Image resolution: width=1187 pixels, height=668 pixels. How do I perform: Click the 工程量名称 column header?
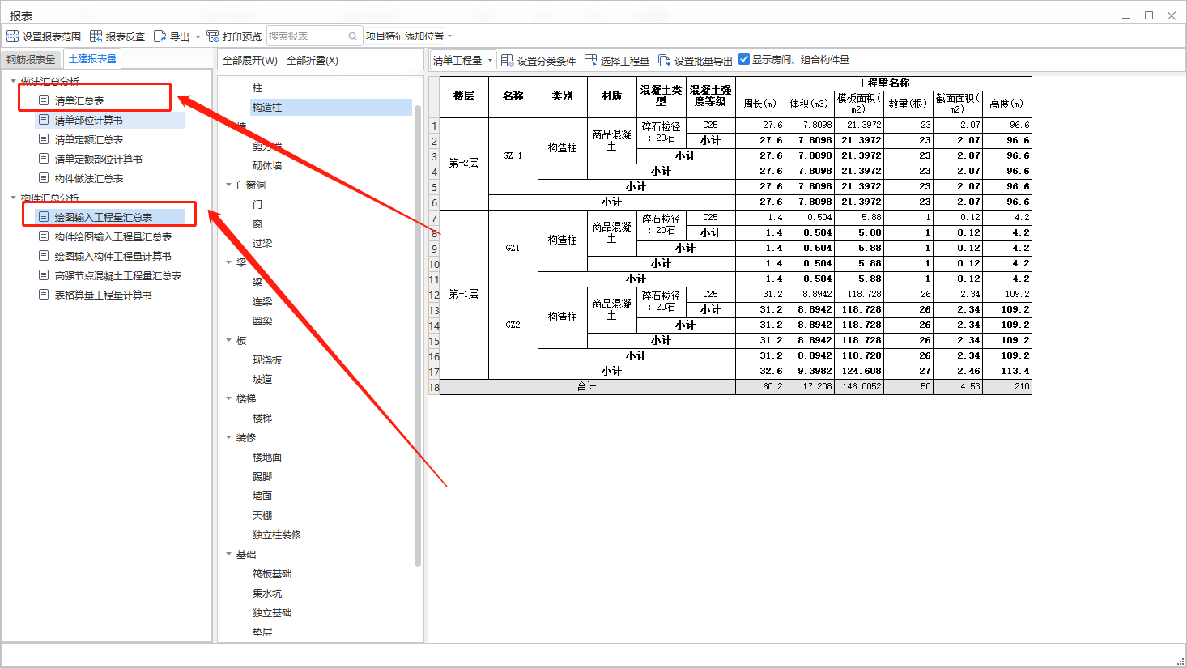point(883,83)
